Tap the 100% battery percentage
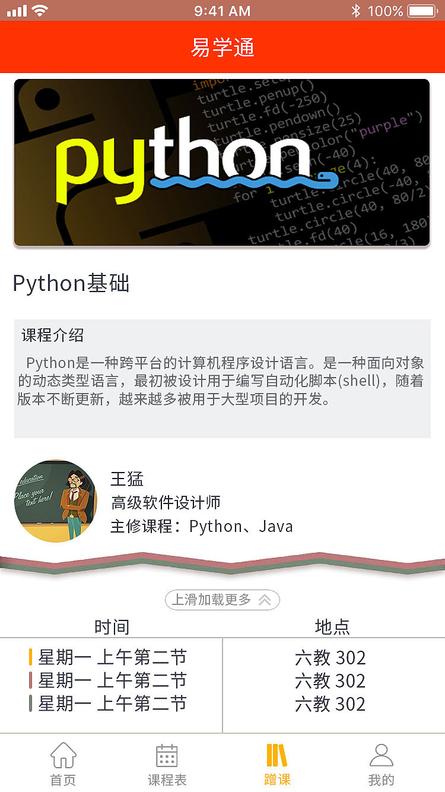Image resolution: width=445 pixels, height=792 pixels. (x=385, y=11)
